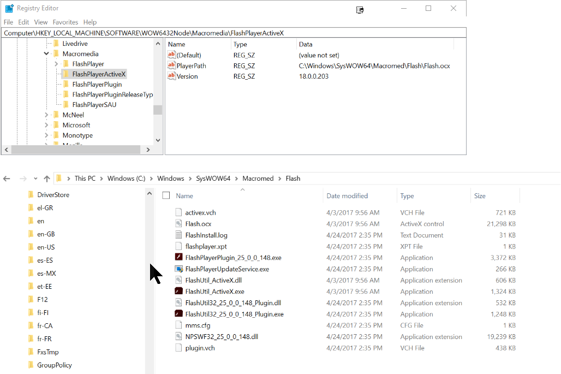Open the recent locations dropdown arrow

pos(35,179)
